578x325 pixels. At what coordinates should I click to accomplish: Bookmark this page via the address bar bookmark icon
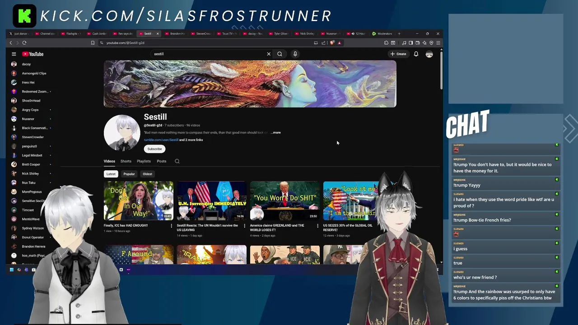click(93, 43)
